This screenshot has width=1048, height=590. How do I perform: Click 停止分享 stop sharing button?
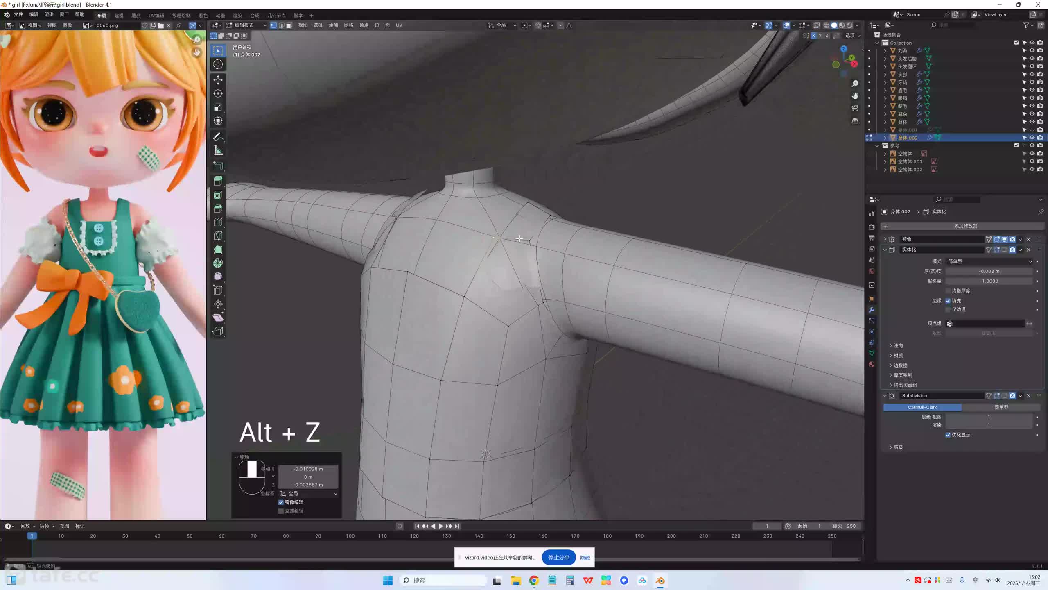click(558, 557)
